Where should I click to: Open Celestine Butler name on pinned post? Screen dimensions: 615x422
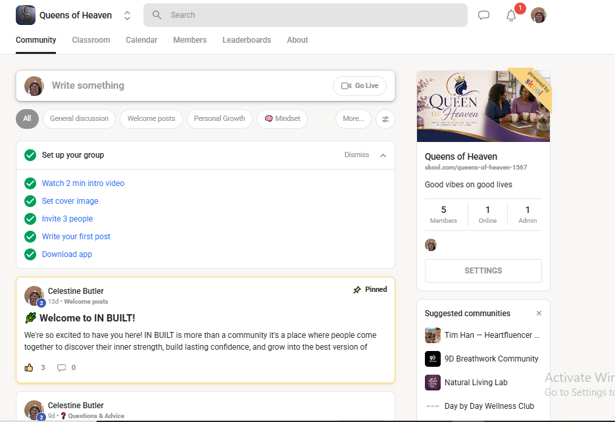76,291
